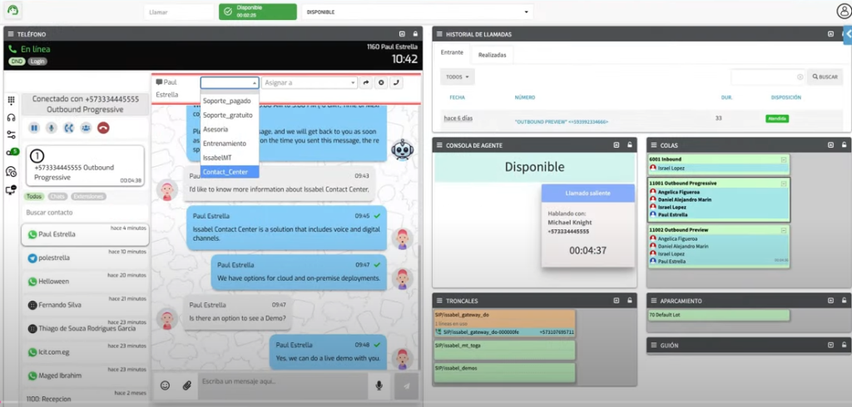Start a conference with group icon

(86, 128)
